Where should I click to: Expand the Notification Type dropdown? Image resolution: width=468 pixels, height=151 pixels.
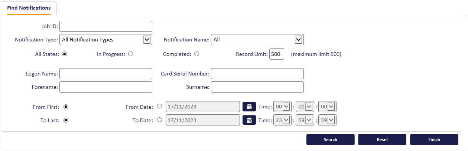pyautogui.click(x=106, y=40)
